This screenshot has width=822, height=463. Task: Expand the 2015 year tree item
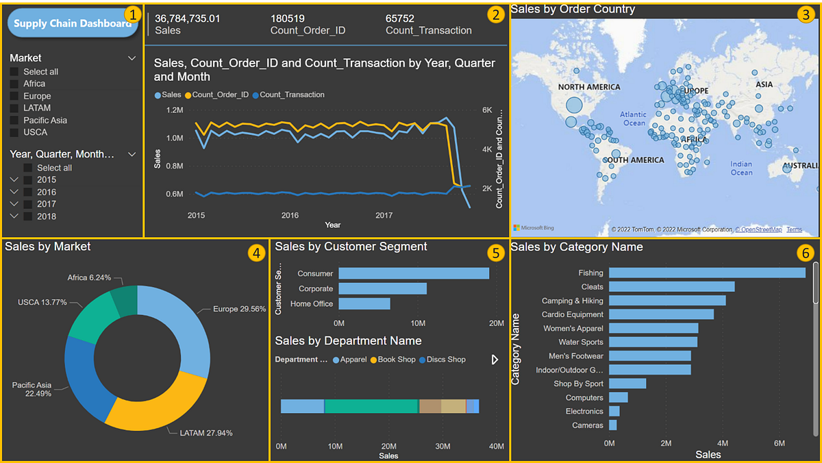click(x=15, y=179)
